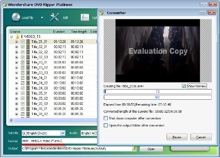Click the current file 1% progress bar

pyautogui.click(x=158, y=91)
